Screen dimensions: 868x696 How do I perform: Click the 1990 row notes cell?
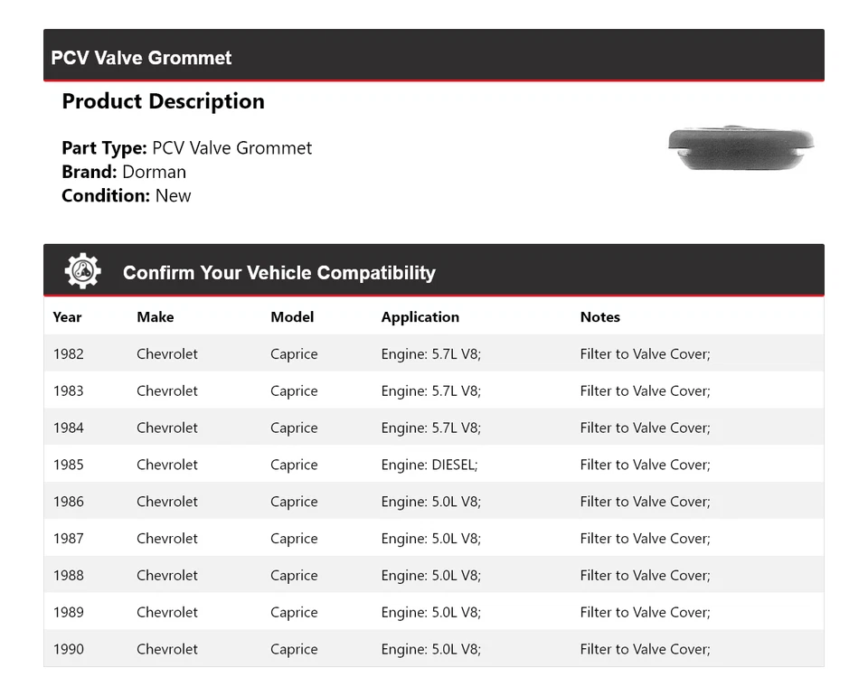[645, 649]
